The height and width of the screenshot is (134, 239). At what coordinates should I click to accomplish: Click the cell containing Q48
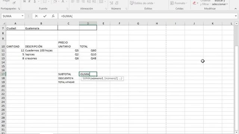click(x=88, y=58)
